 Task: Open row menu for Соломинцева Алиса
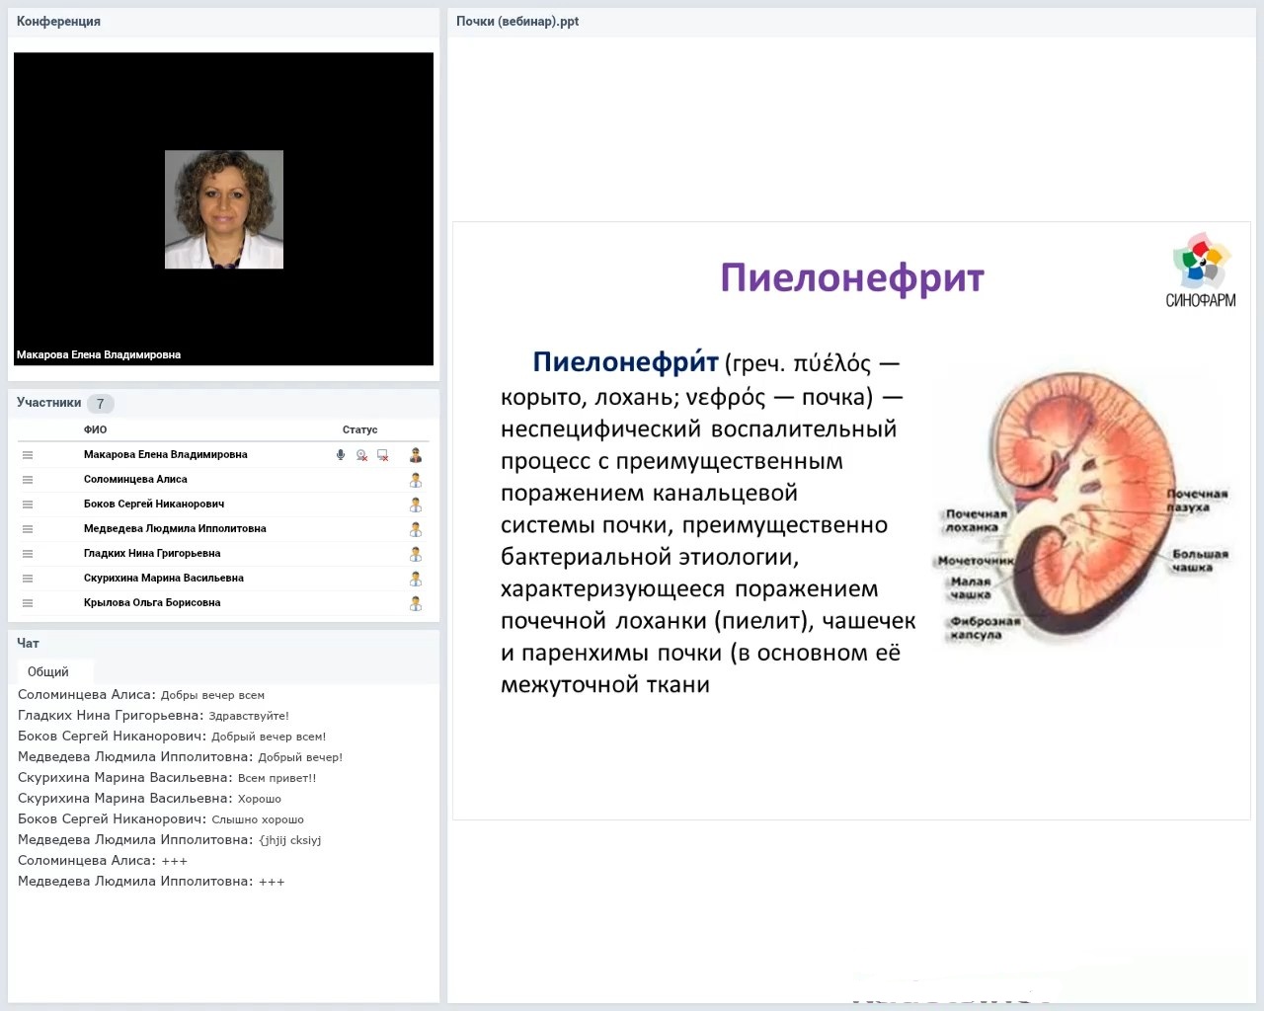pos(28,480)
